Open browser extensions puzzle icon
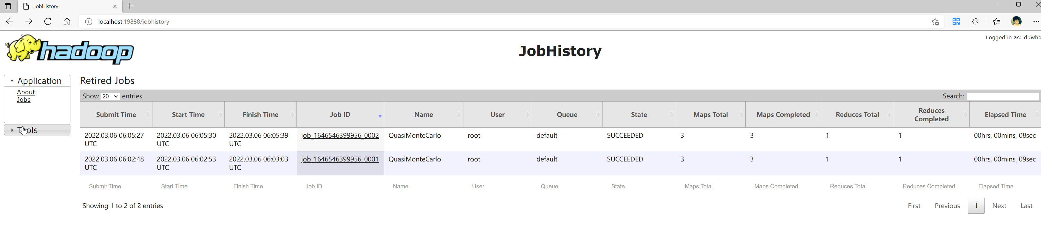1041x226 pixels. (976, 22)
